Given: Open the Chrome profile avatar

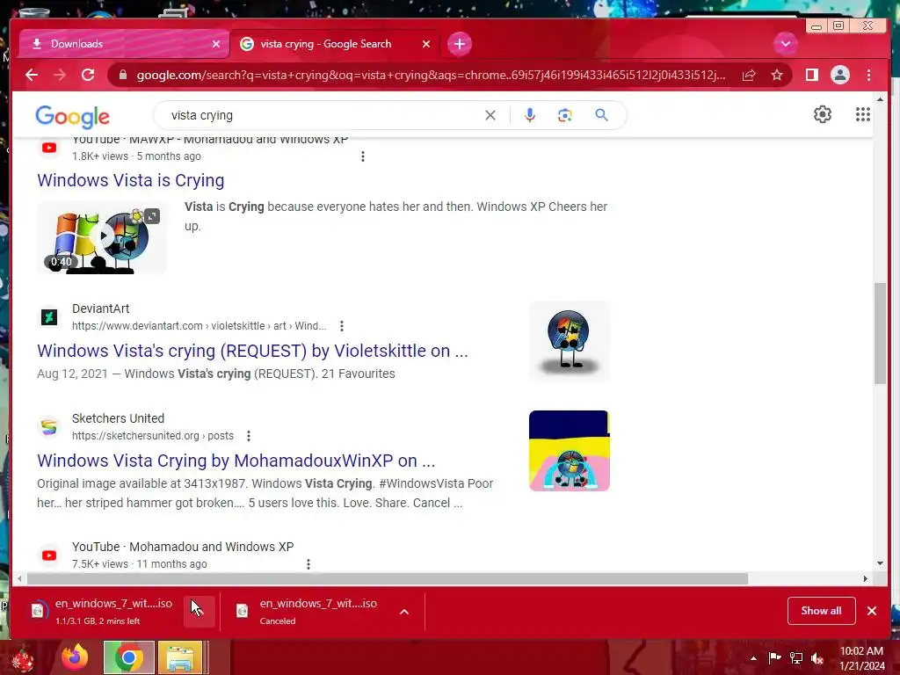Looking at the screenshot, I should pos(839,76).
